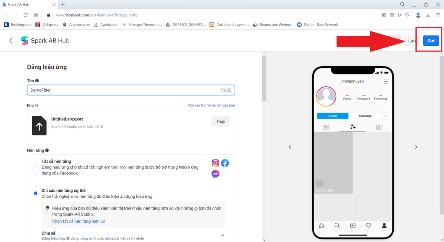Screen dimensions: 444x242
Task: Show previous preview with left chevron
Action: tap(290, 147)
